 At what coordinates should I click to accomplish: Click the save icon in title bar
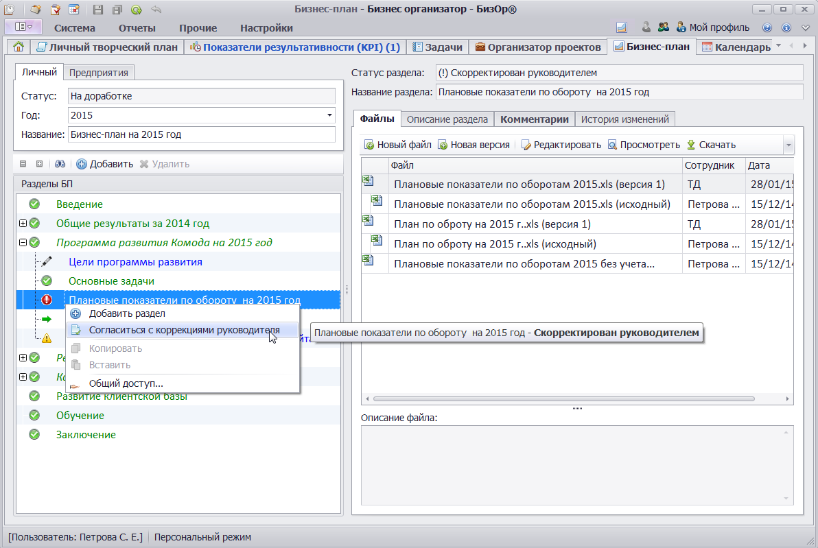click(x=98, y=10)
